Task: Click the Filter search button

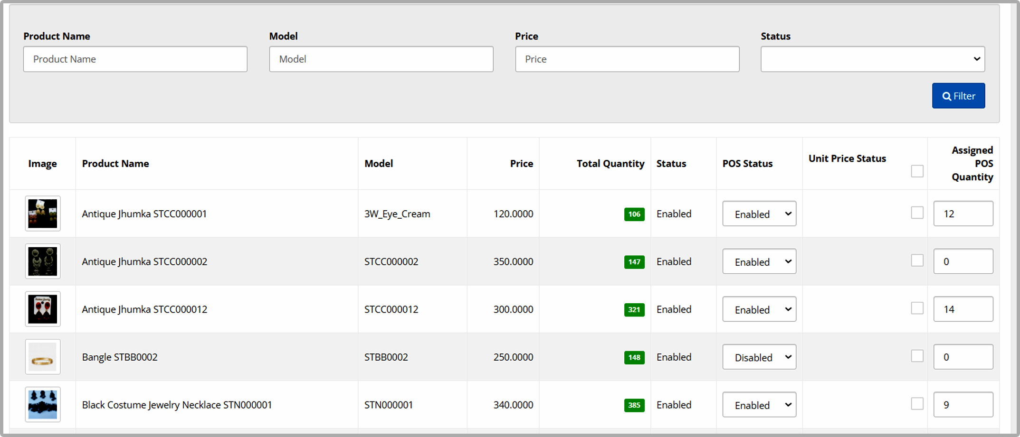Action: tap(958, 96)
